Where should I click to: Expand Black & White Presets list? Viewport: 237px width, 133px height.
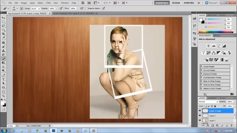point(201,81)
